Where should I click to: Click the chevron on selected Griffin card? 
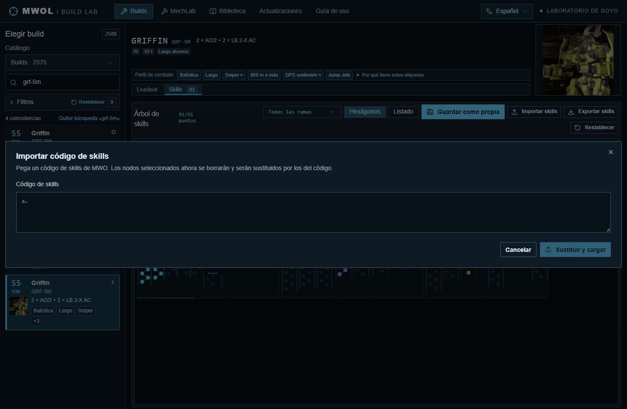pyautogui.click(x=113, y=282)
